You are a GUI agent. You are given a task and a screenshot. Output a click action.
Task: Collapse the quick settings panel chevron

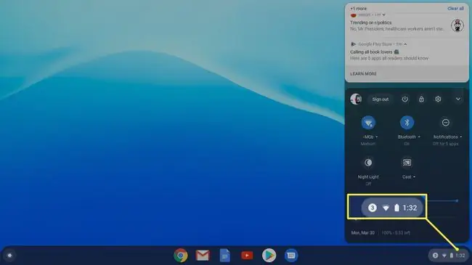(458, 99)
